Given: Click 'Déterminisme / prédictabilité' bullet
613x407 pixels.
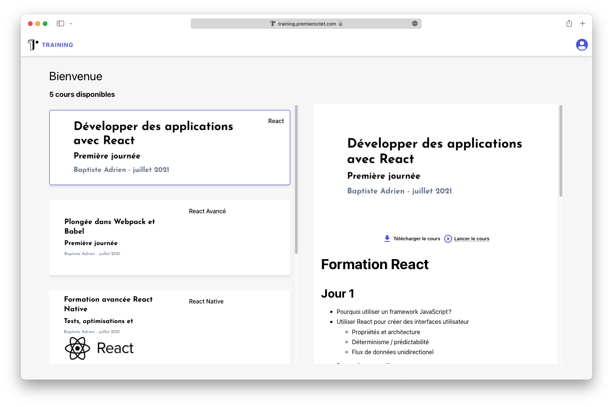Looking at the screenshot, I should tap(390, 342).
